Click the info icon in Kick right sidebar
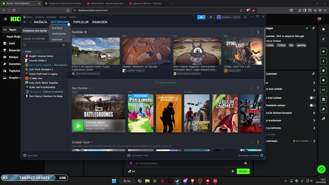Image resolution: width=329 pixels, height=185 pixels. point(323,29)
